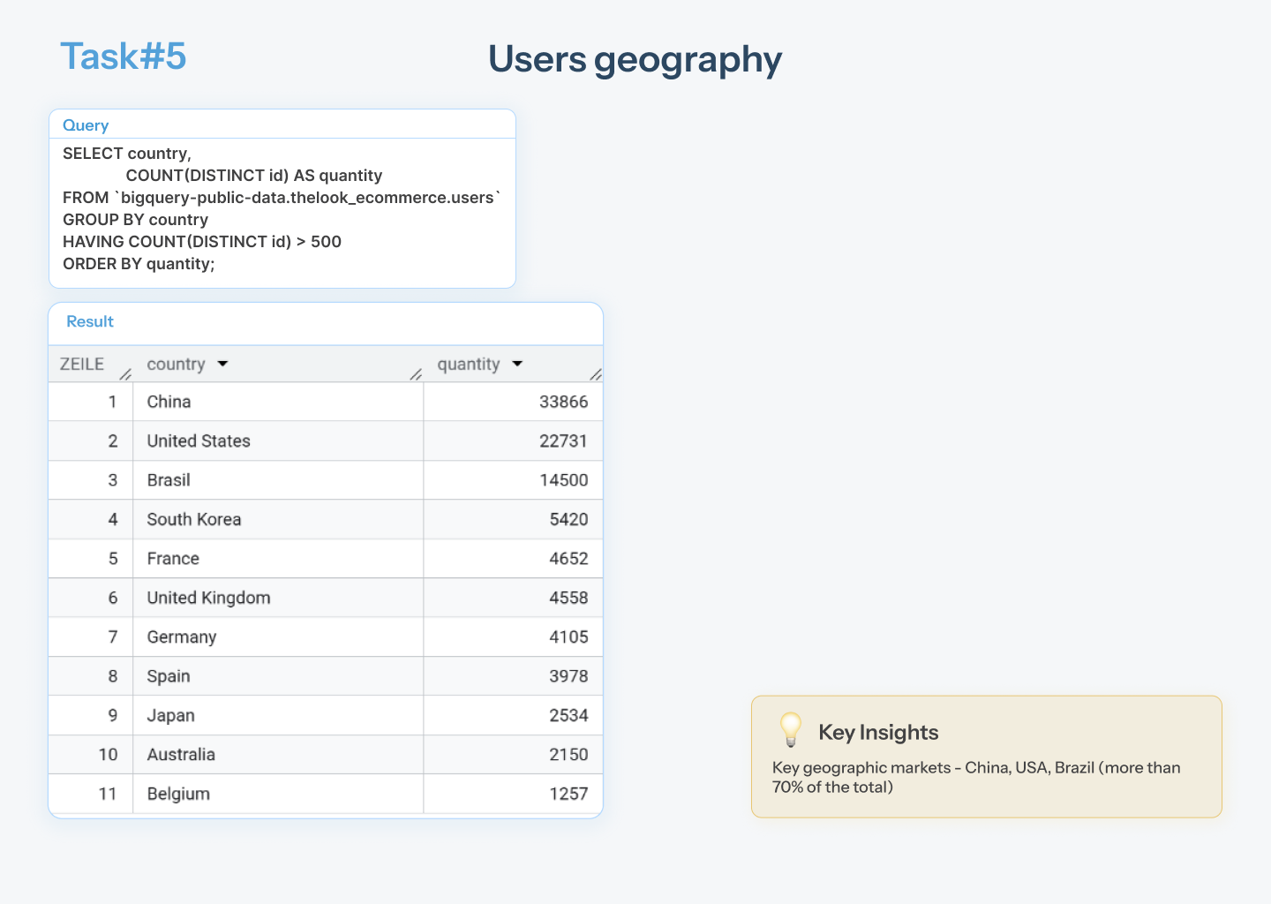
Task: Click the Key Insights heading text
Action: (x=878, y=732)
